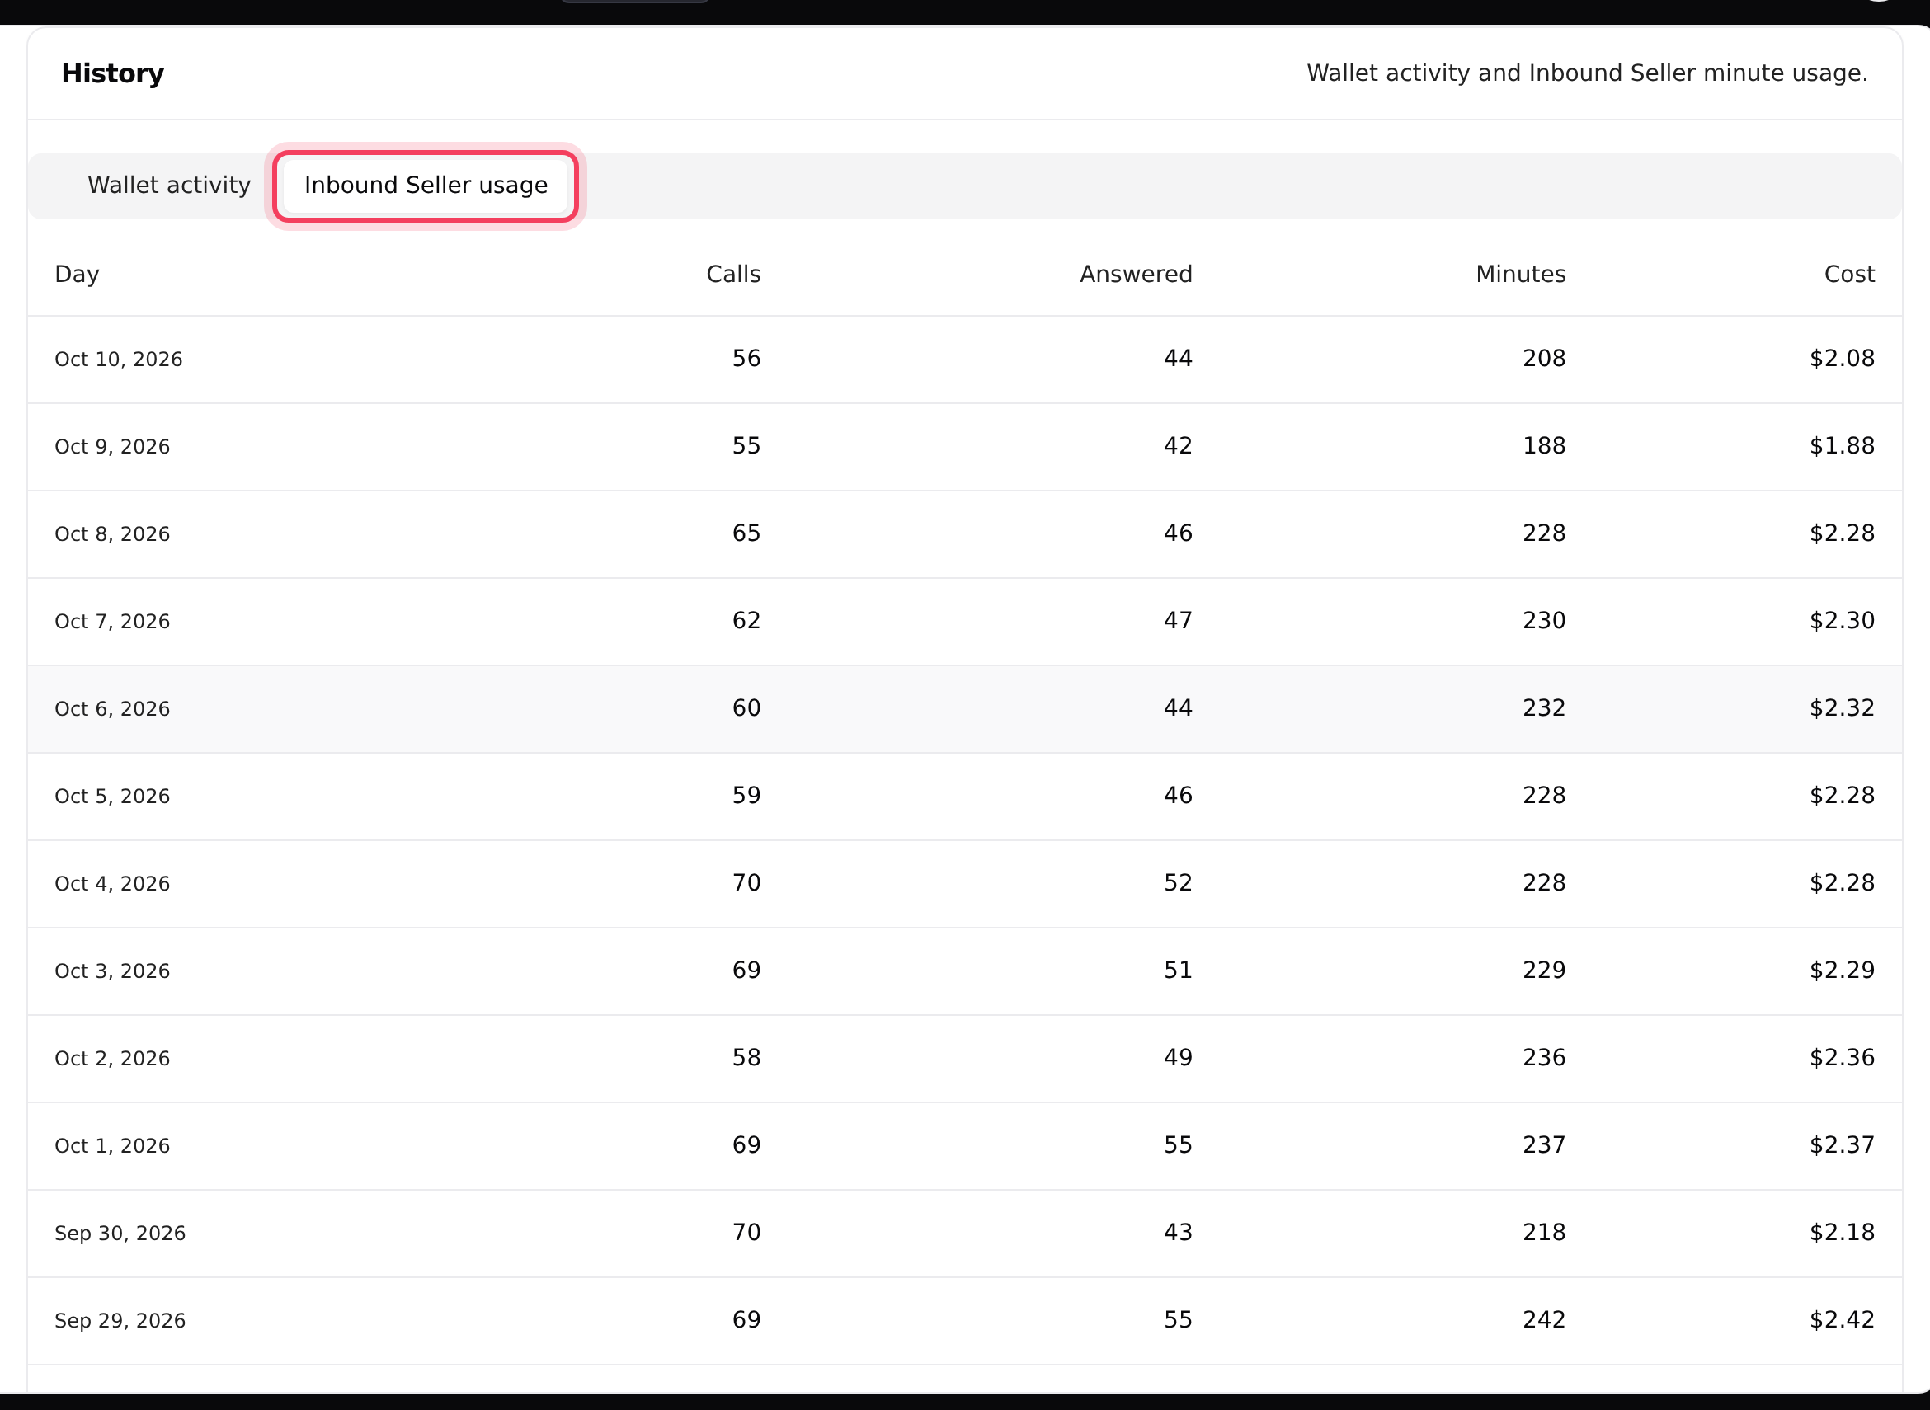Click the 188 minutes value for Oct 9
Viewport: 1930px width, 1410px height.
coord(1544,445)
